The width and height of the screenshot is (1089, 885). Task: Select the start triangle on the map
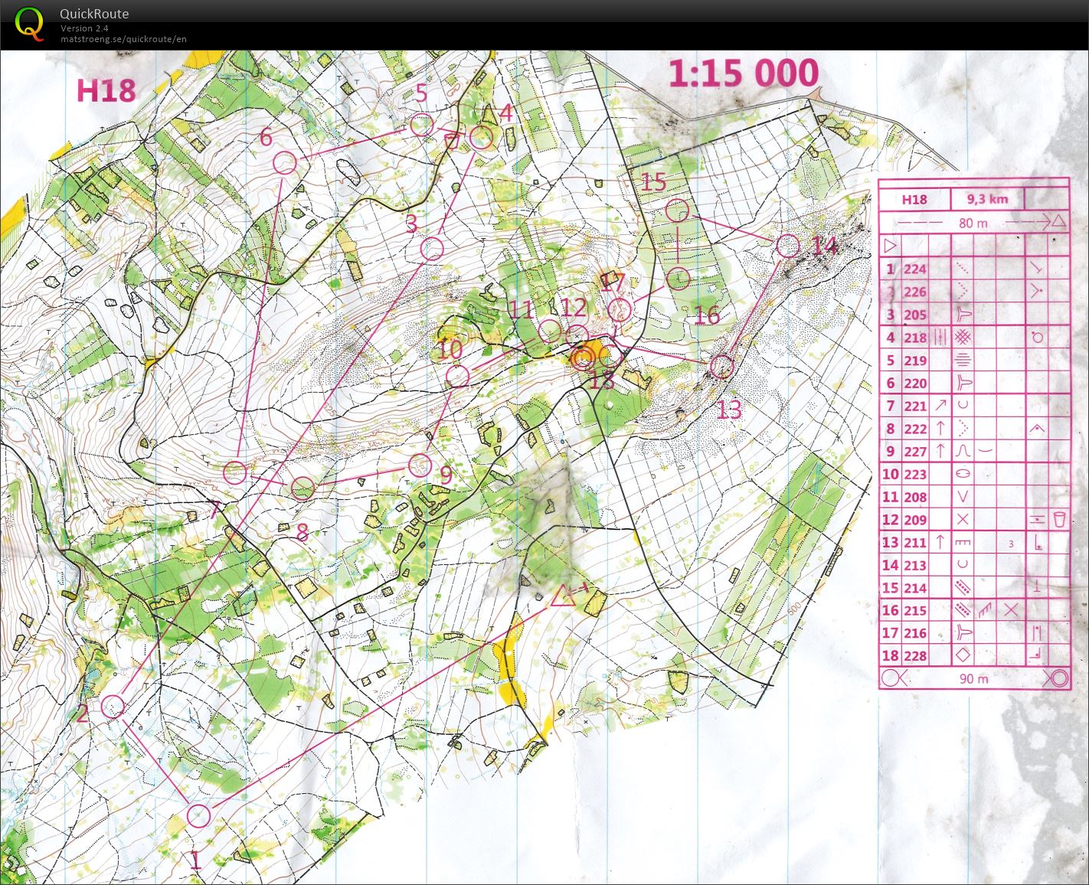click(563, 596)
